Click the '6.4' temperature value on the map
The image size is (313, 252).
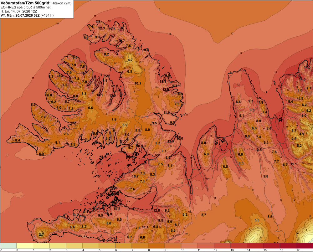pos(294,138)
